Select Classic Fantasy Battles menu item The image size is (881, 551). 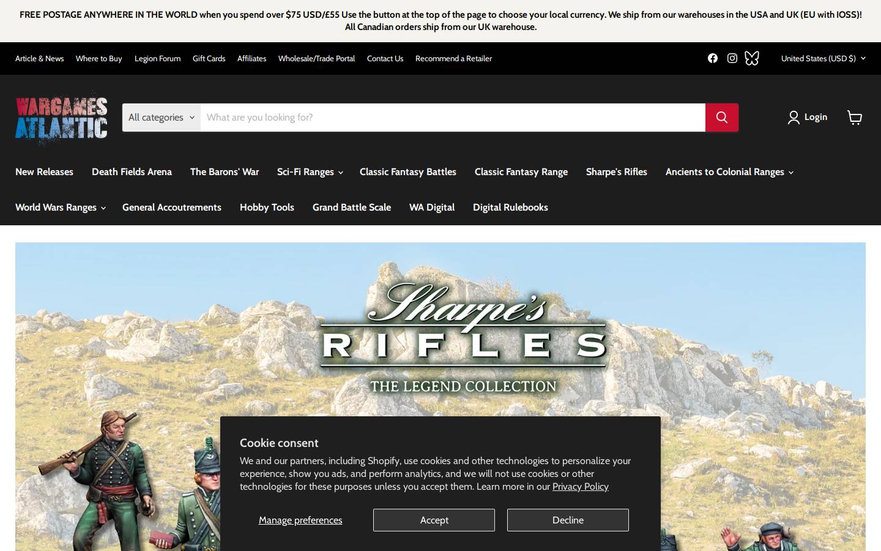pos(408,172)
